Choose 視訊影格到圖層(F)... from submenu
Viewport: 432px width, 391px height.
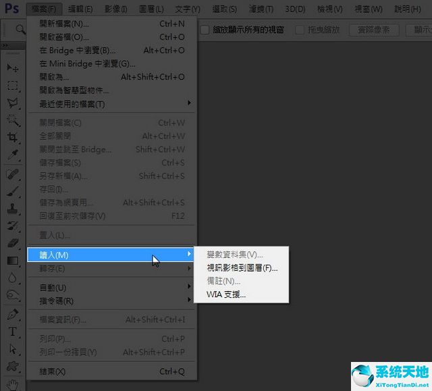click(x=242, y=268)
